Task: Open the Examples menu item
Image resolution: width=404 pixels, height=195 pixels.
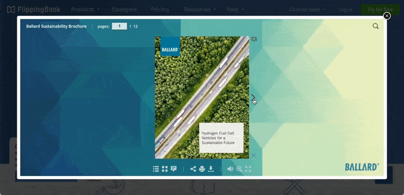Action: point(124,10)
